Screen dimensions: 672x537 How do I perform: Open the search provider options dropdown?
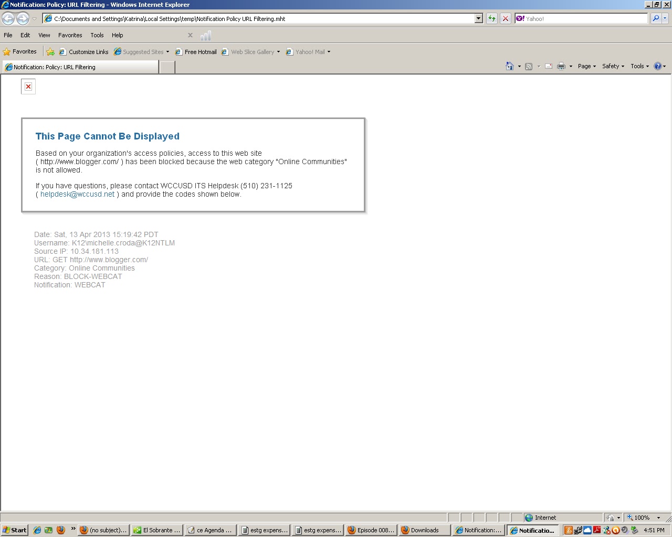click(665, 19)
